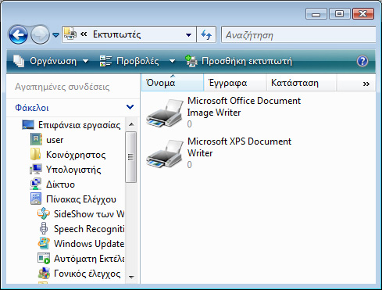The height and width of the screenshot is (290, 382).
Task: Sort by the Κατάσταση column header
Action: point(302,83)
